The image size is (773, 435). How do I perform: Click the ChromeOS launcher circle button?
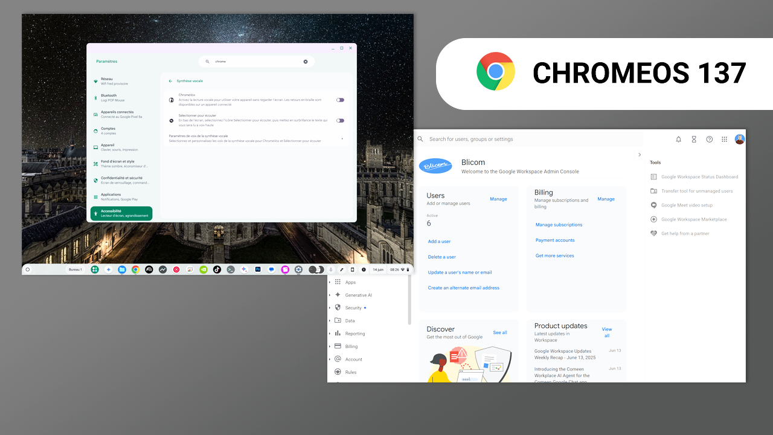coord(28,269)
